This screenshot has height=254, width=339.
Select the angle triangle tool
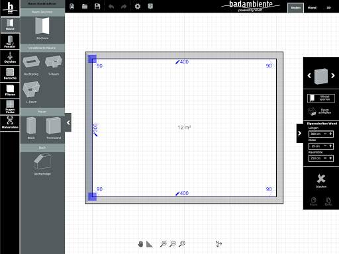[150, 244]
